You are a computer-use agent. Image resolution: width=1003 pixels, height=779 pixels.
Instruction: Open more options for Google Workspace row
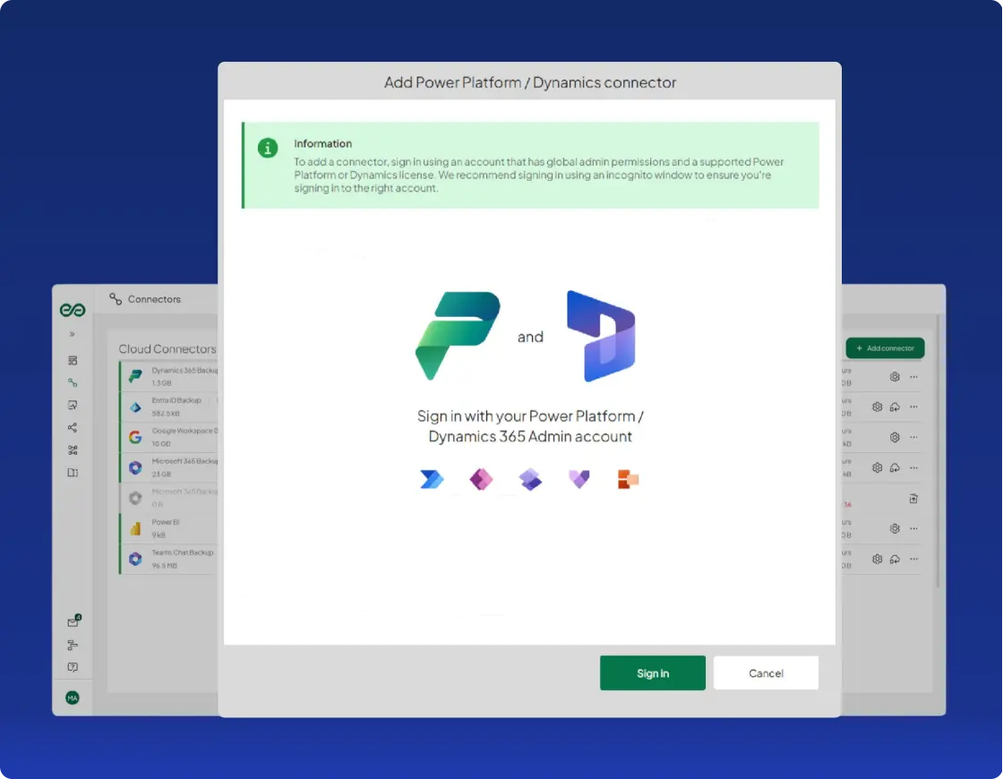tap(914, 438)
